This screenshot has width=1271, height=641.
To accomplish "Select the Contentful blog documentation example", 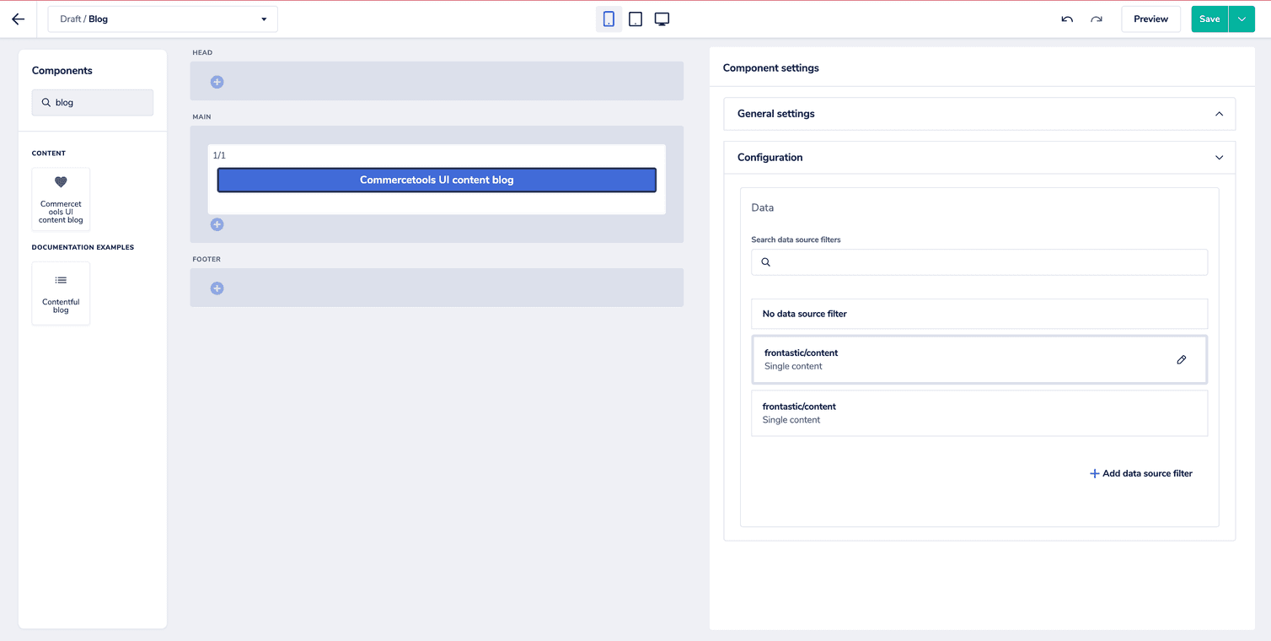I will 60,293.
